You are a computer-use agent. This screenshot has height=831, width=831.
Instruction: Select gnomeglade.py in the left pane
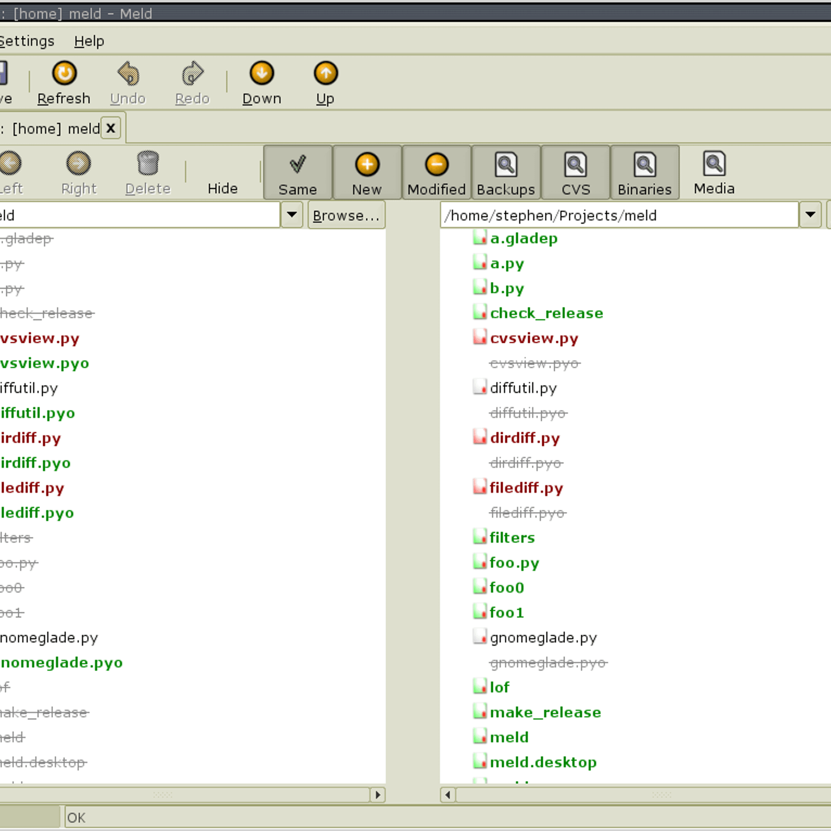49,637
